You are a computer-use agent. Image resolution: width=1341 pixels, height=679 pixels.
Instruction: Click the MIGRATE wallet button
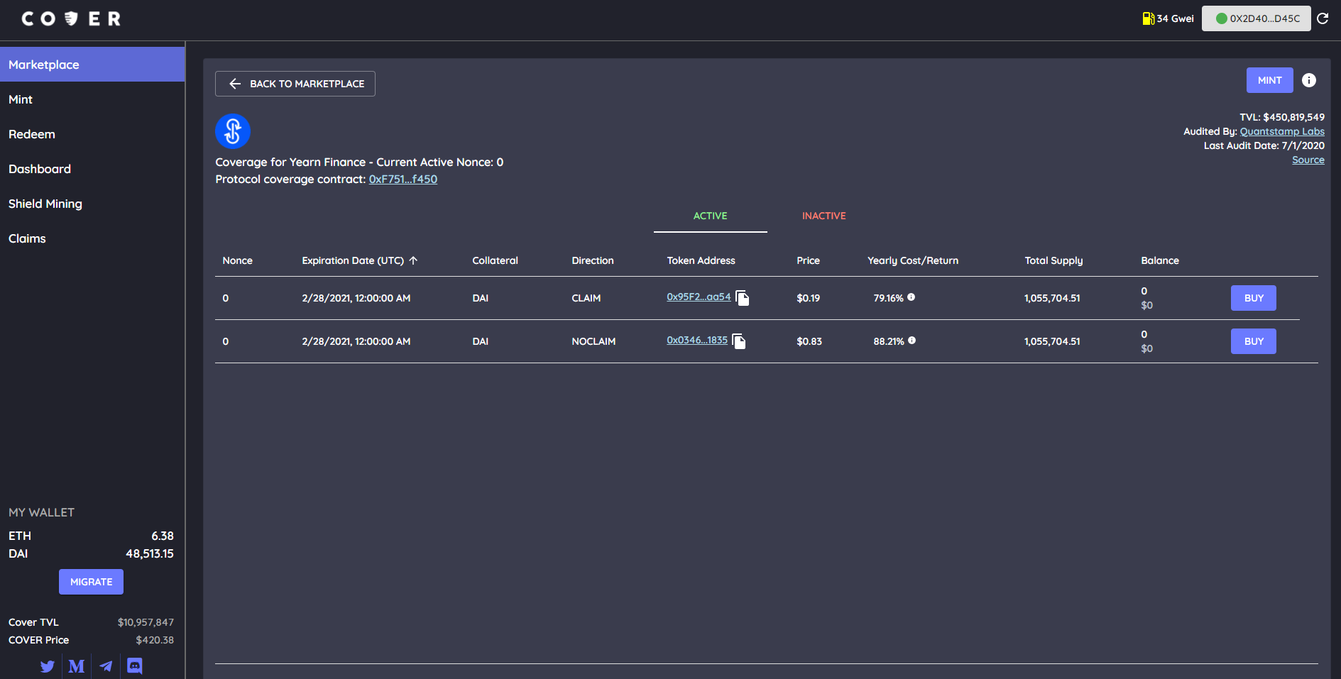pyautogui.click(x=91, y=582)
